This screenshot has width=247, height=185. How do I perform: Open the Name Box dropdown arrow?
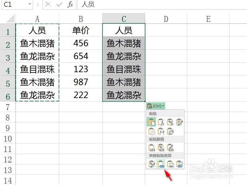pyautogui.click(x=30, y=5)
